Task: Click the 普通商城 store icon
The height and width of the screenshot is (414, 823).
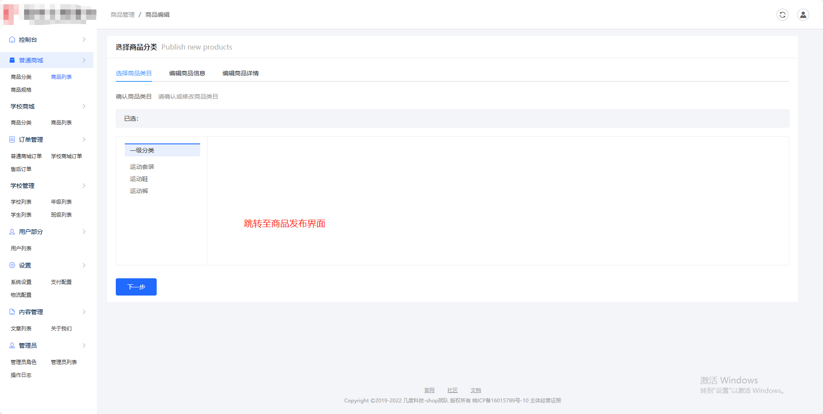Action: [x=12, y=60]
